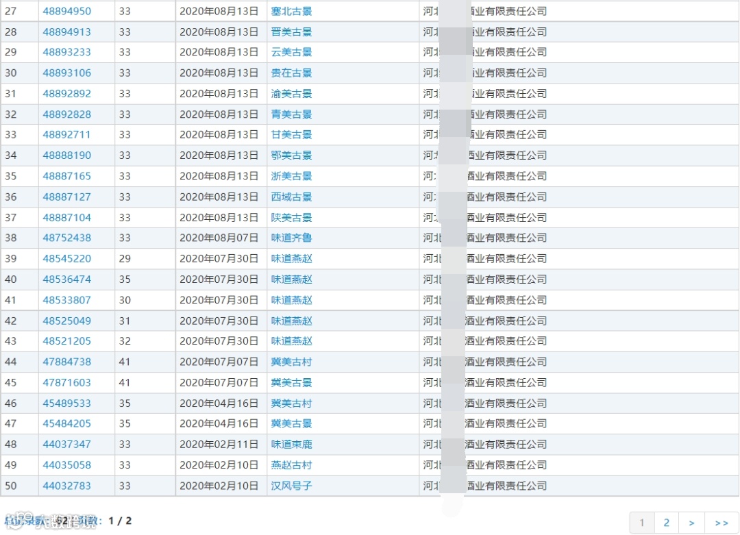Go to page 2 of results
The width and height of the screenshot is (740, 535).
[x=667, y=523]
